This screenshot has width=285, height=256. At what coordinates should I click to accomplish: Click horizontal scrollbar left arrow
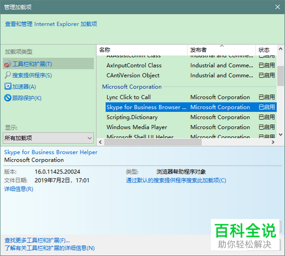pyautogui.click(x=100, y=142)
